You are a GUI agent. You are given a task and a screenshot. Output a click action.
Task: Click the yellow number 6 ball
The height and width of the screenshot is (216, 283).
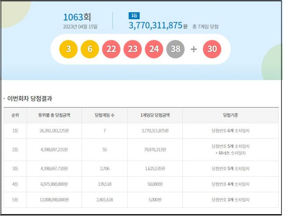tap(90, 49)
